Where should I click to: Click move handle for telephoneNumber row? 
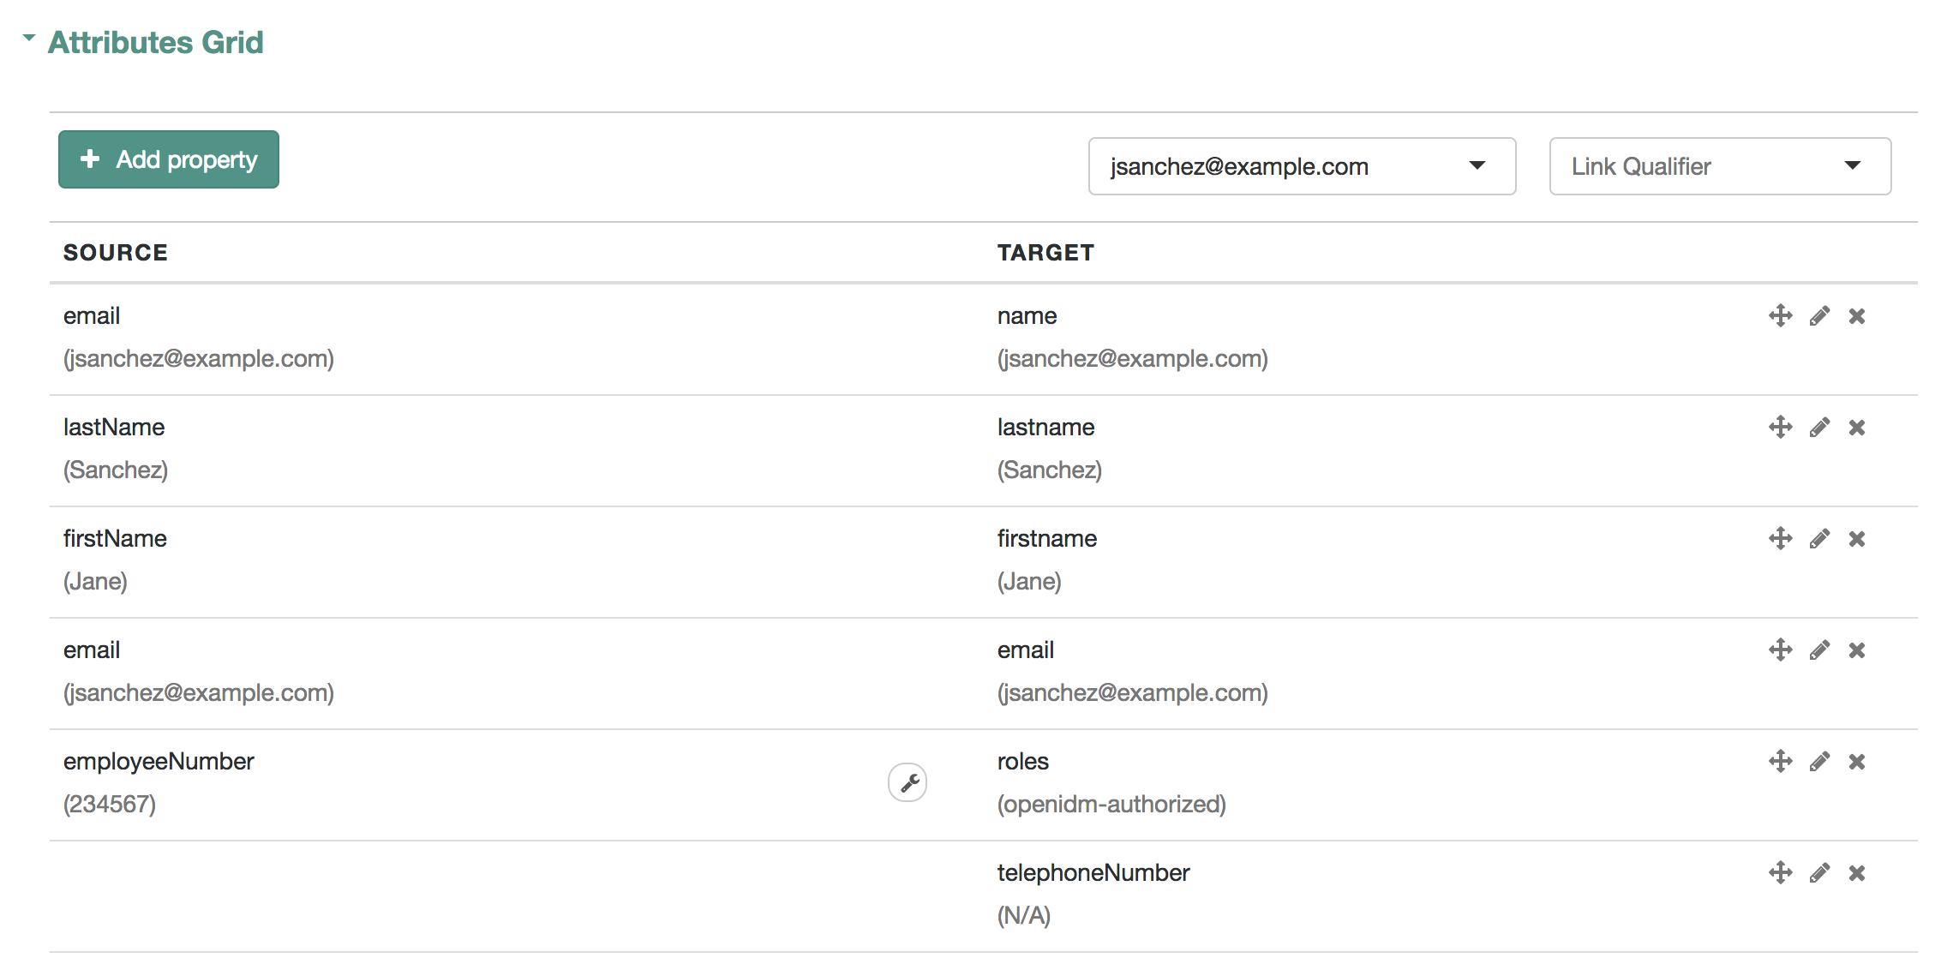click(x=1781, y=872)
